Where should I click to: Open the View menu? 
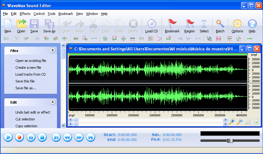(79, 14)
